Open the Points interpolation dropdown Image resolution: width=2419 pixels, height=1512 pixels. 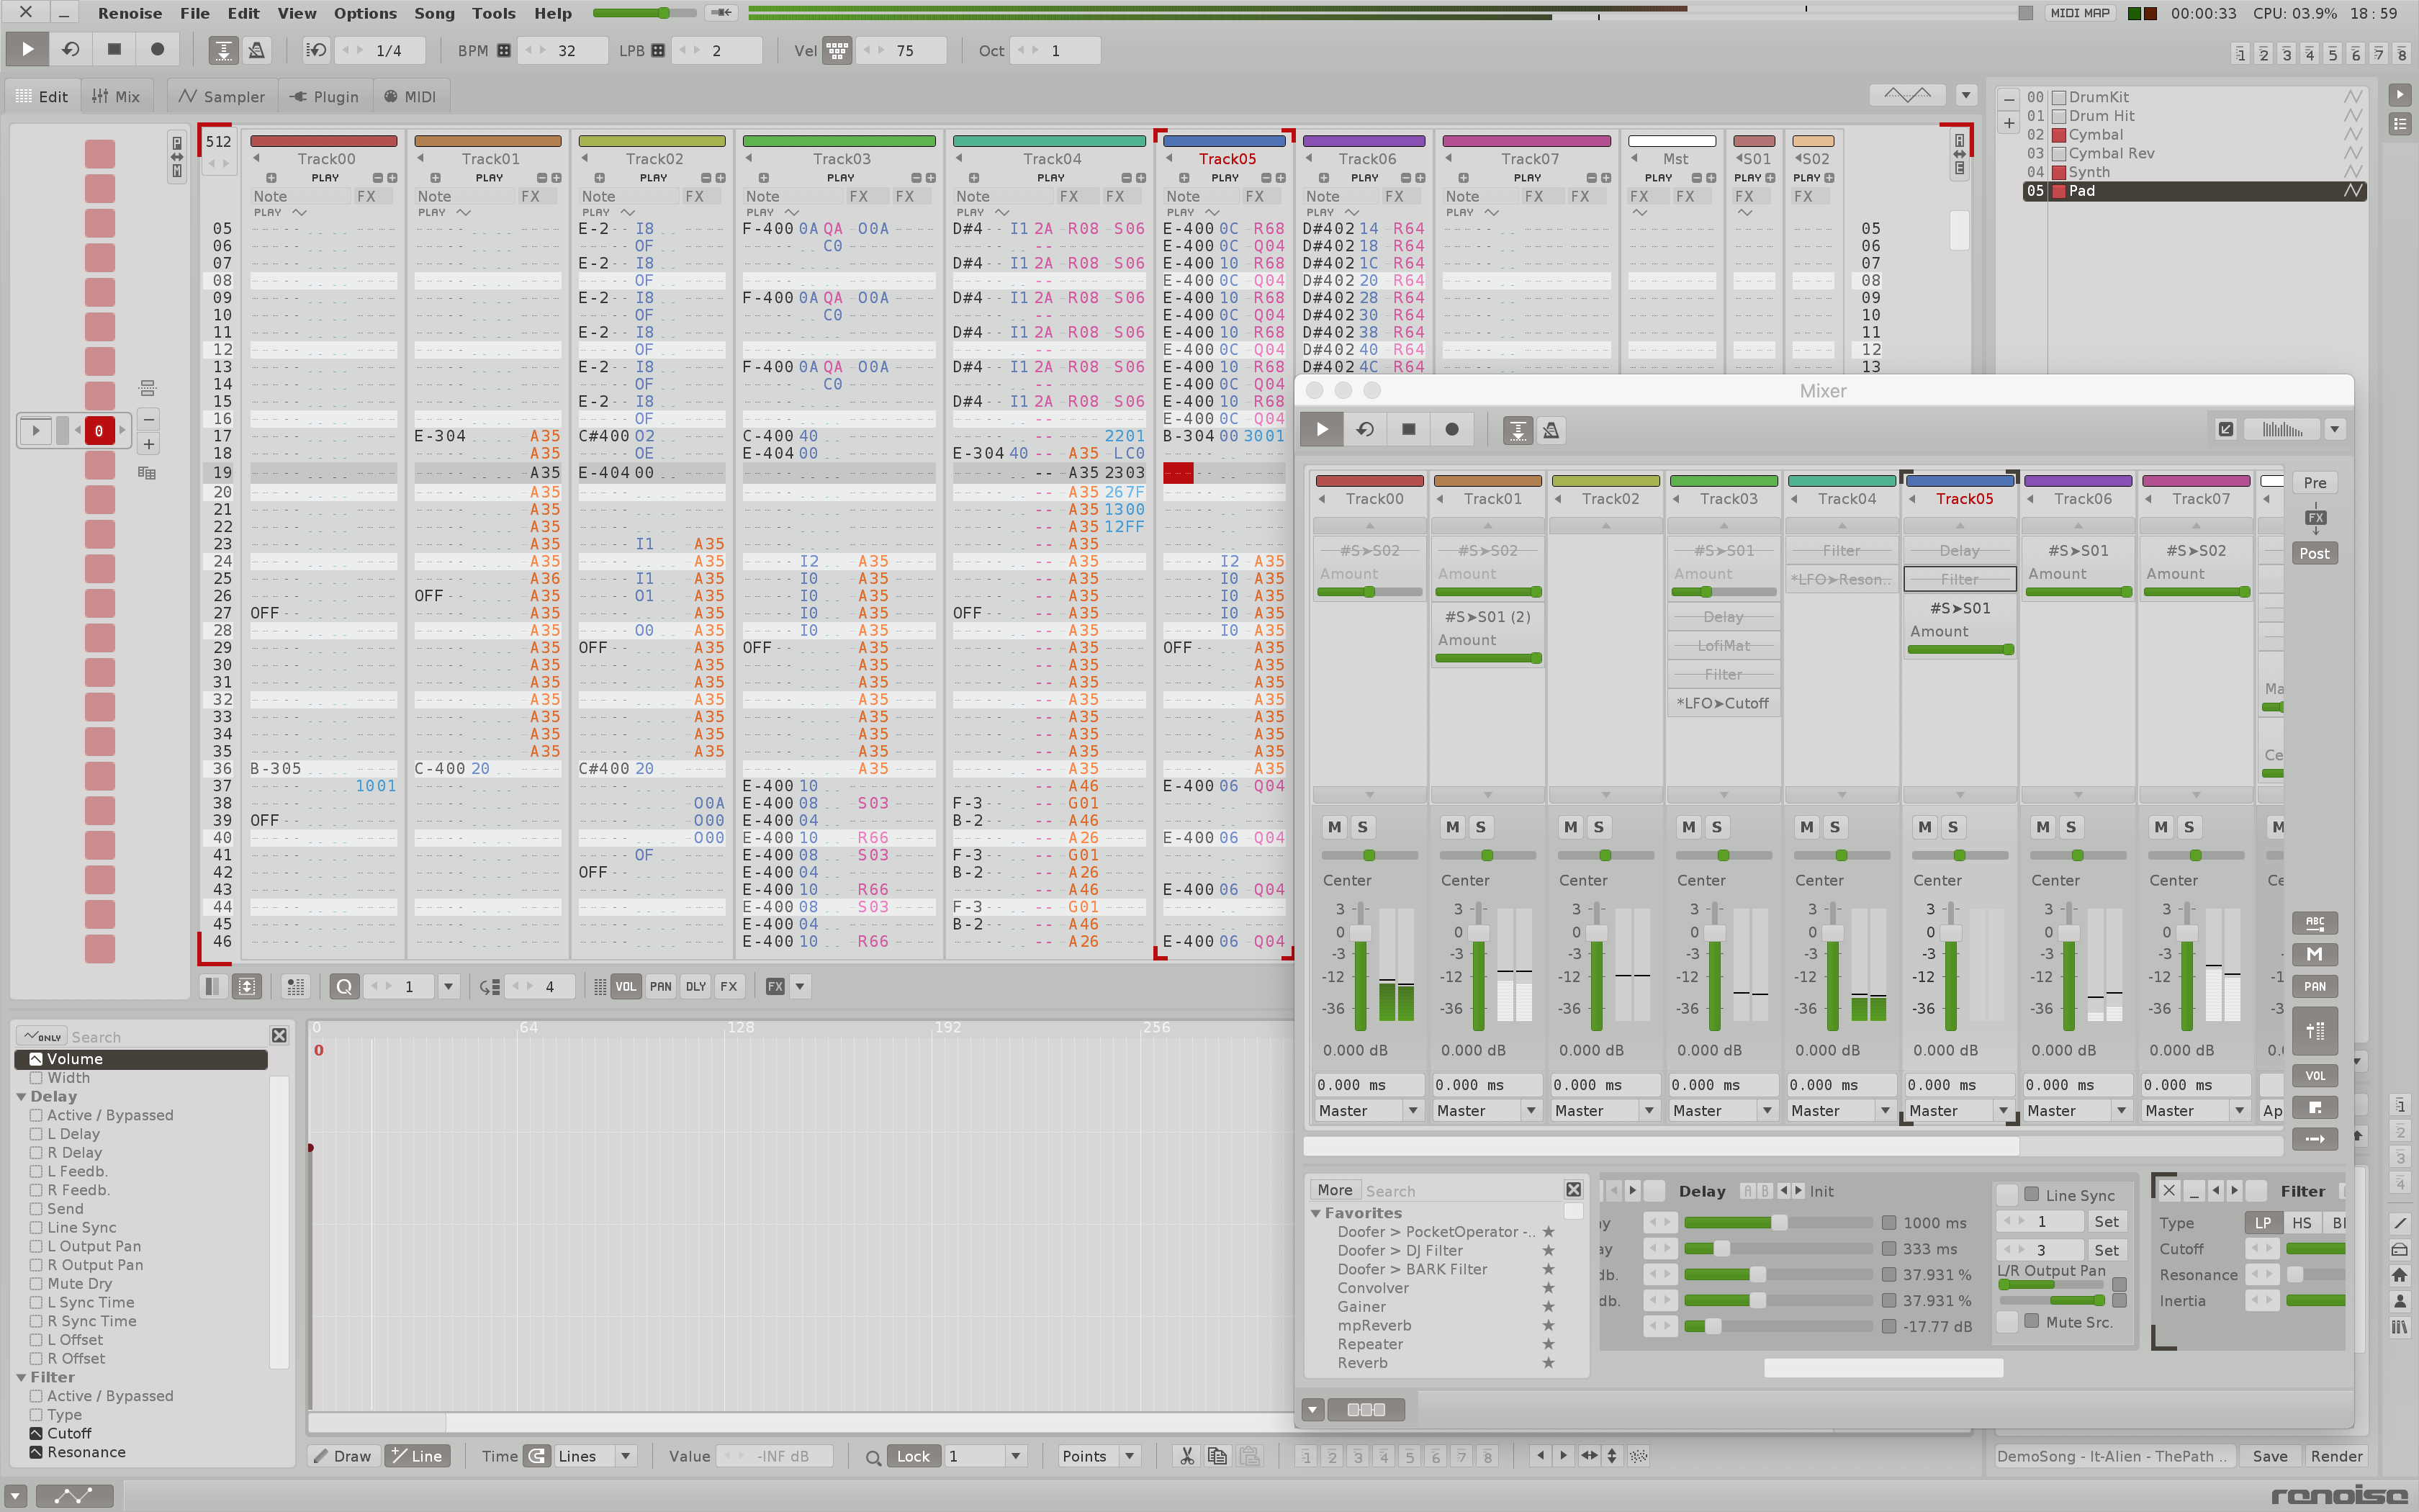pyautogui.click(x=1130, y=1456)
